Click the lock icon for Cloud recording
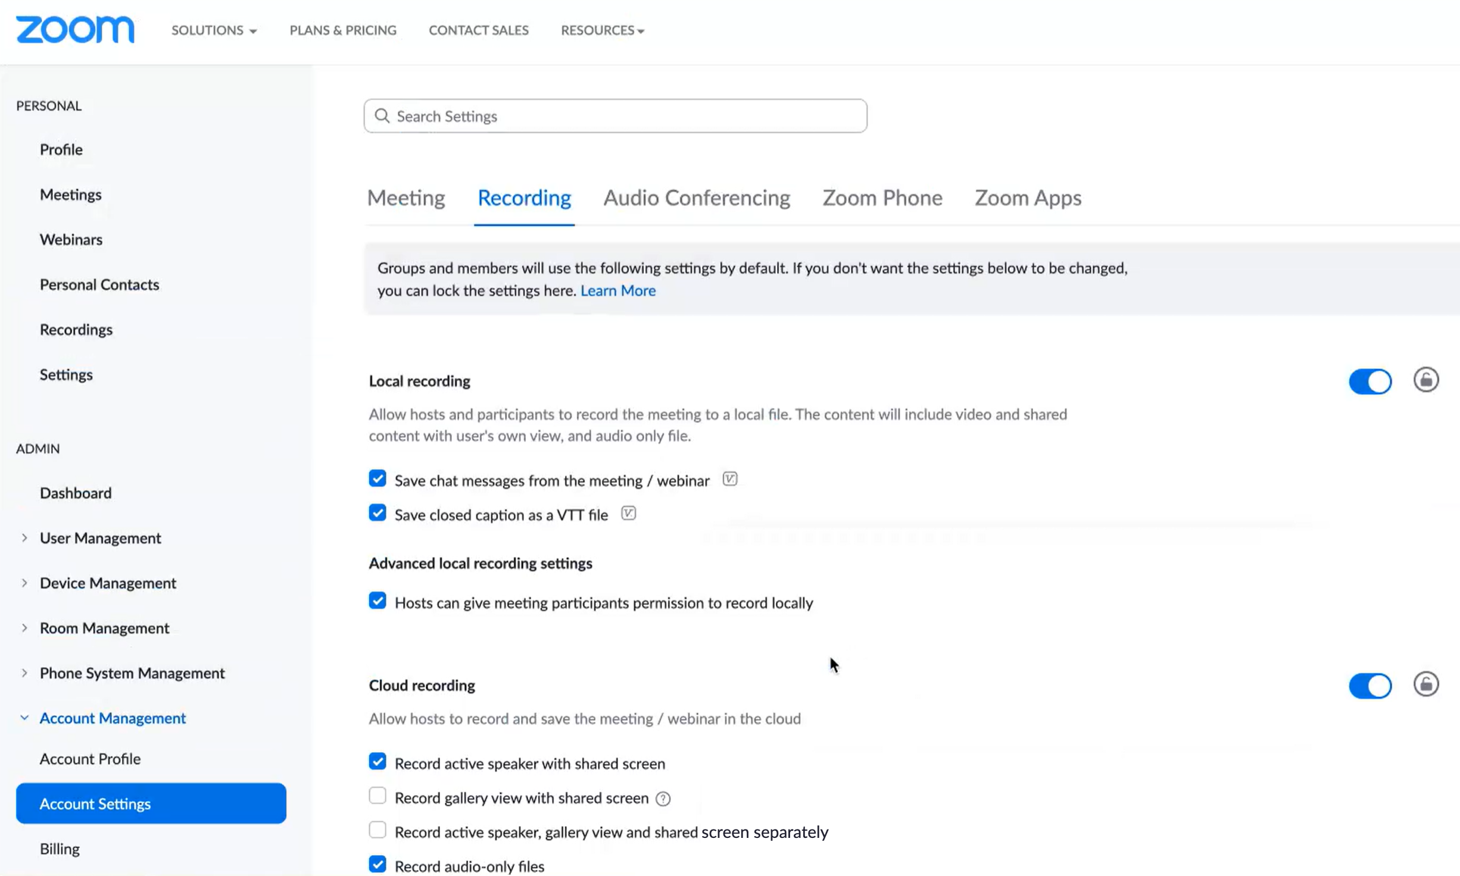 pyautogui.click(x=1426, y=684)
